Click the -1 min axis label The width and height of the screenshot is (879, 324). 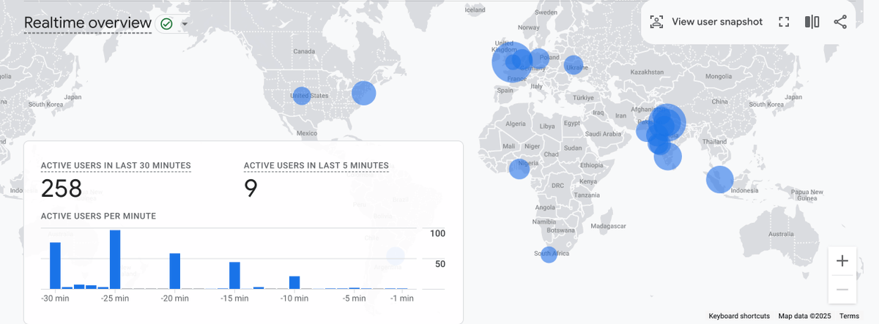coord(401,298)
